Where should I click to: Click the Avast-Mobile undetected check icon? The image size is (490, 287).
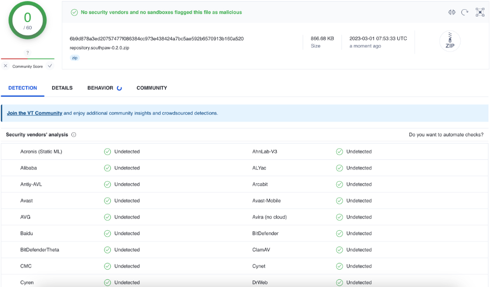pyautogui.click(x=339, y=201)
